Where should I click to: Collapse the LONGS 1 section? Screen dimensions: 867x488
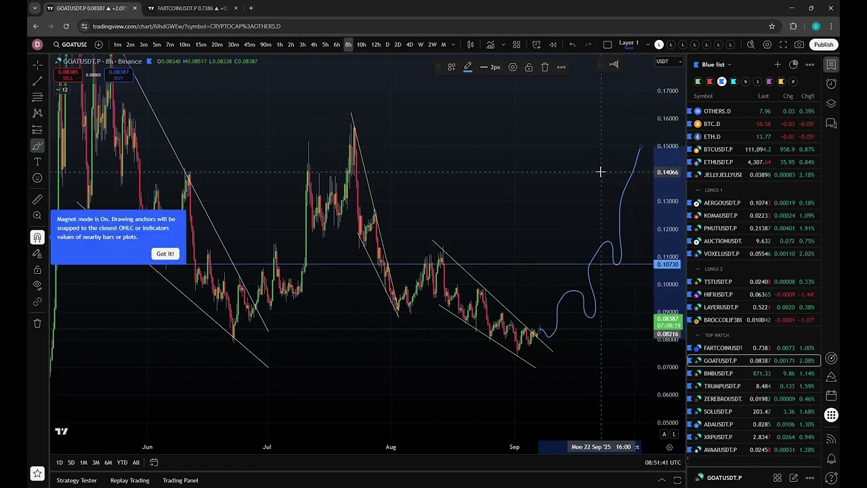[x=698, y=190]
